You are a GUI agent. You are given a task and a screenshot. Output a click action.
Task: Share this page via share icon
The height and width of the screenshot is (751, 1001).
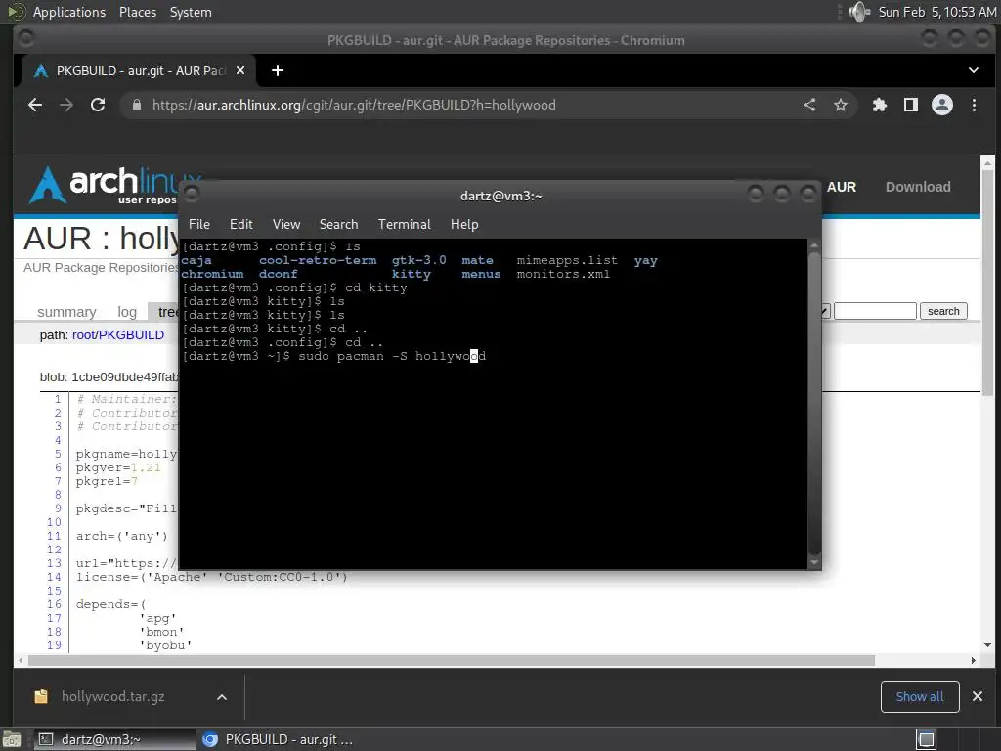[x=809, y=105]
